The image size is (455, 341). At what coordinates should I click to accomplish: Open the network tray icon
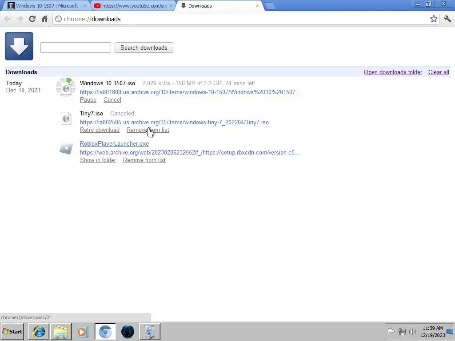coord(402,331)
